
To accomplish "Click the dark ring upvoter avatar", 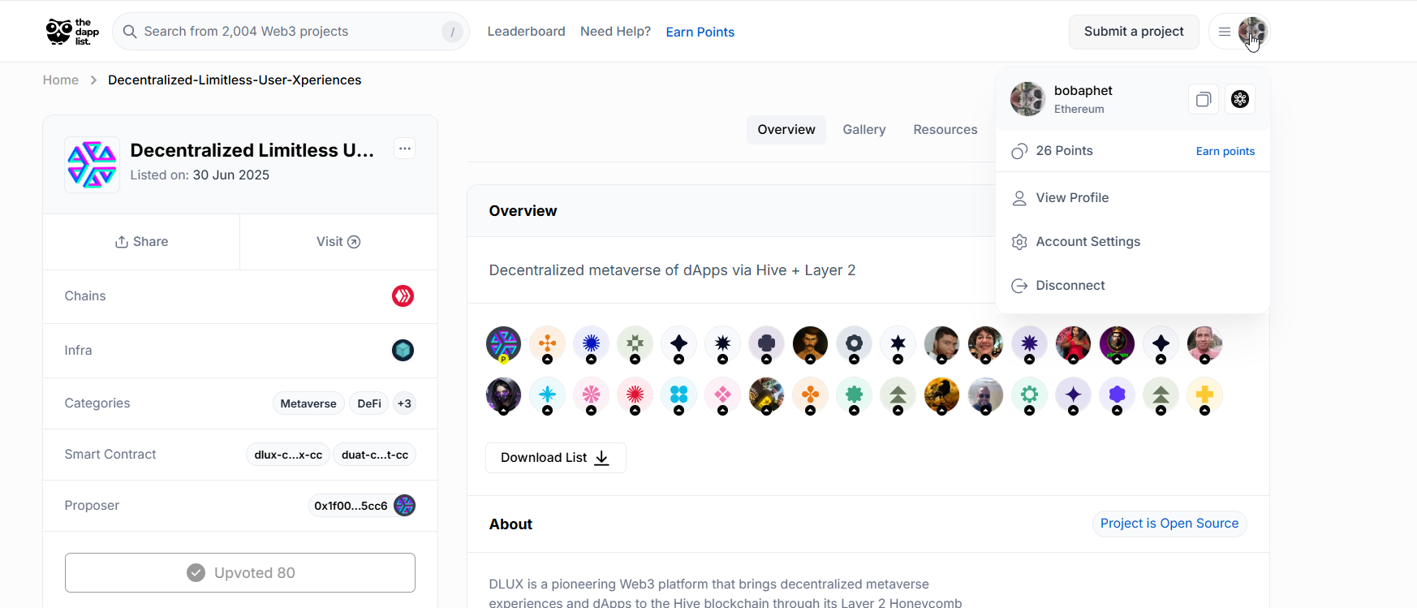I will [x=854, y=344].
